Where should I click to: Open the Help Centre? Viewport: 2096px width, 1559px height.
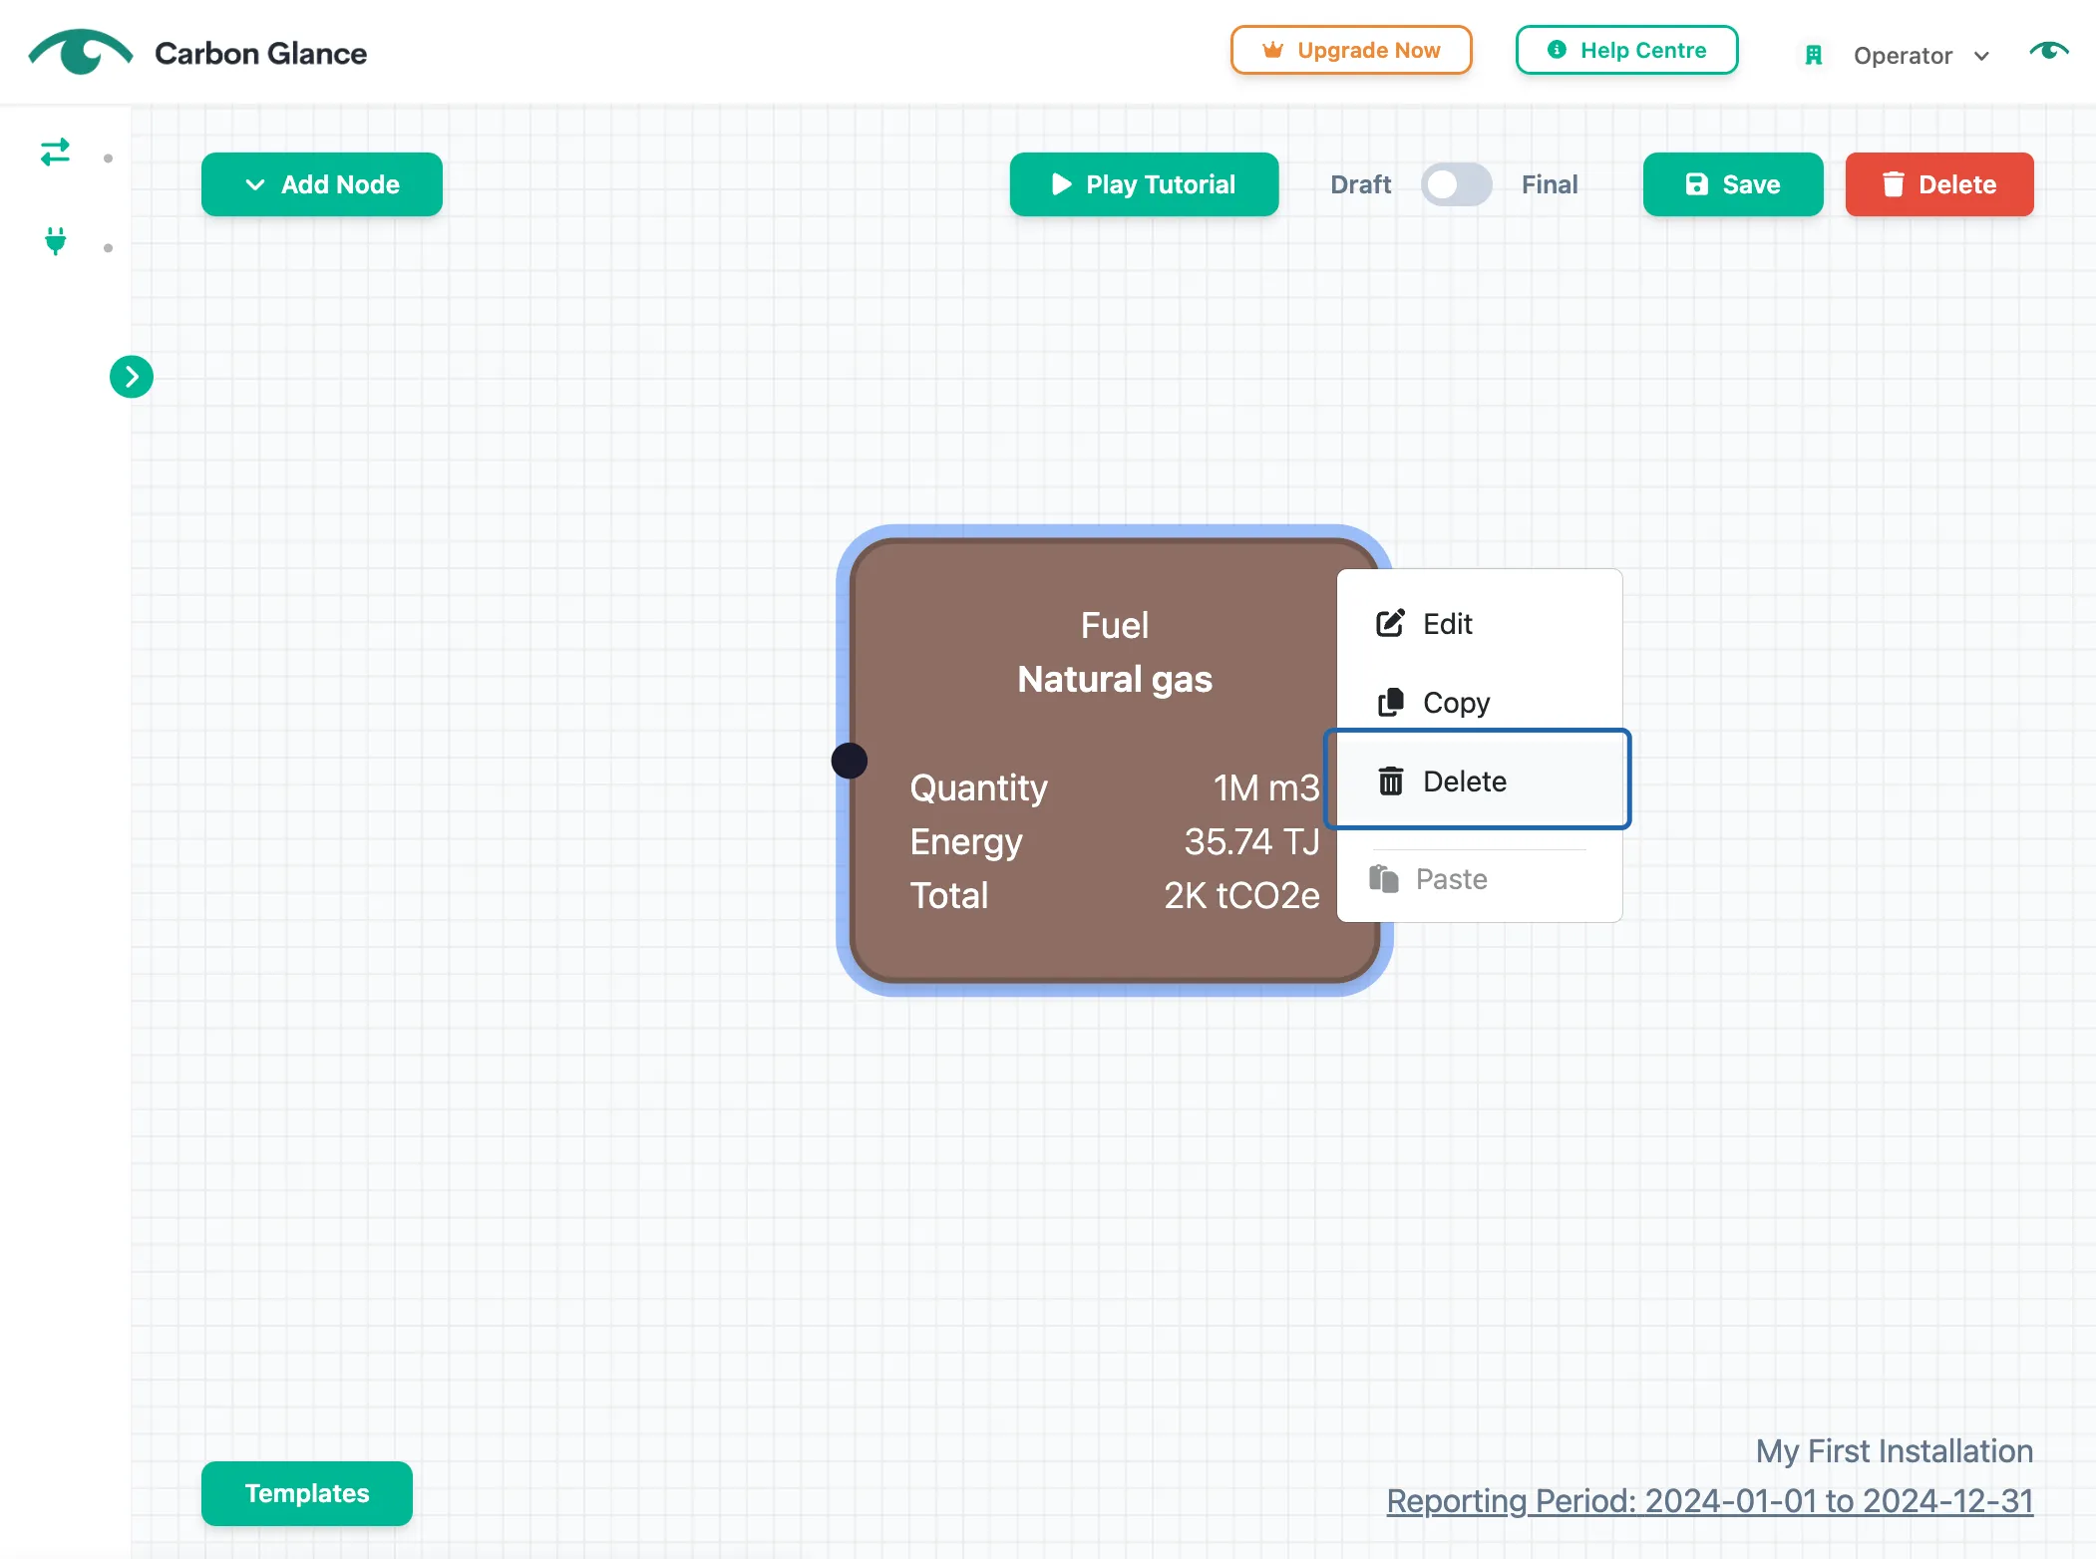click(1626, 50)
